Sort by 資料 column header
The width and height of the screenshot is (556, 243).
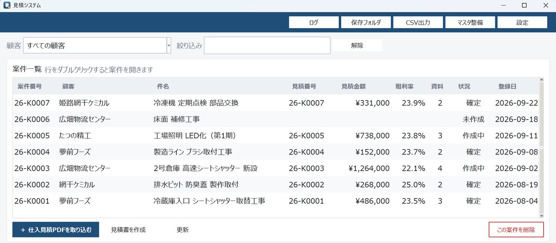click(437, 86)
